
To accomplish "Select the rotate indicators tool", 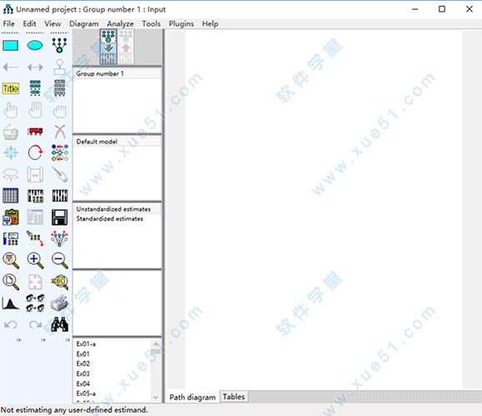I will click(35, 153).
